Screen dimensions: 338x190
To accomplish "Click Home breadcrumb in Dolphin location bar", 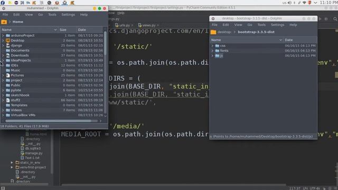I will [17, 22].
